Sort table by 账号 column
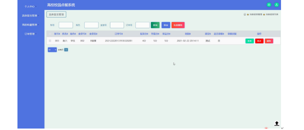Screen dimensions: 304x130 pos(57,34)
